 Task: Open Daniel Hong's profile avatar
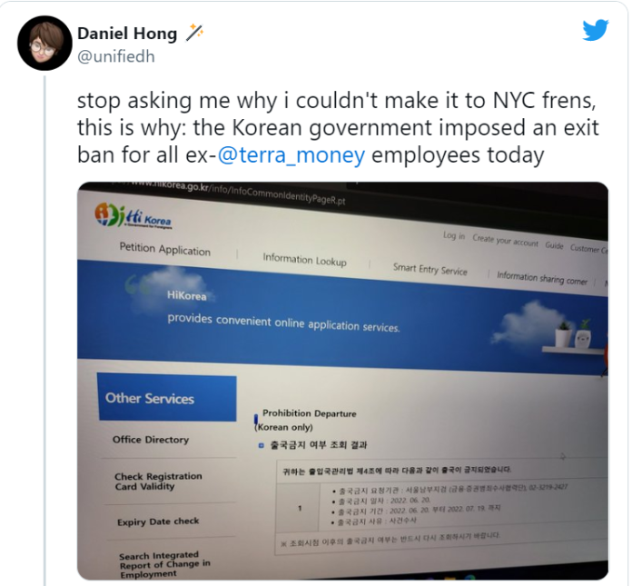tap(44, 43)
